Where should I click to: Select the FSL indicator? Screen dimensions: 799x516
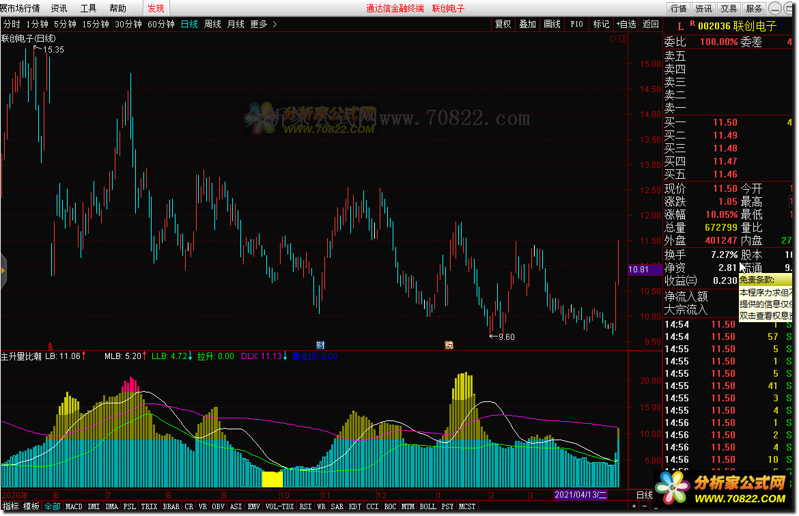click(130, 506)
